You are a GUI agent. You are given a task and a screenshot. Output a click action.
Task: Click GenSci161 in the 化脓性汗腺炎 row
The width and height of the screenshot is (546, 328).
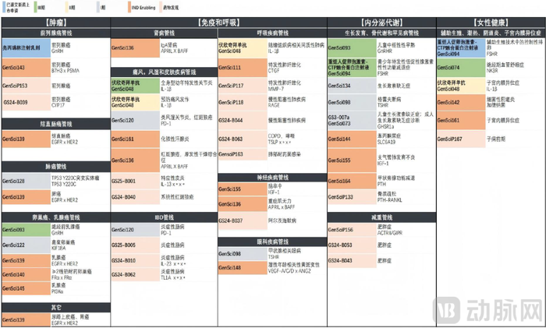pyautogui.click(x=136, y=139)
